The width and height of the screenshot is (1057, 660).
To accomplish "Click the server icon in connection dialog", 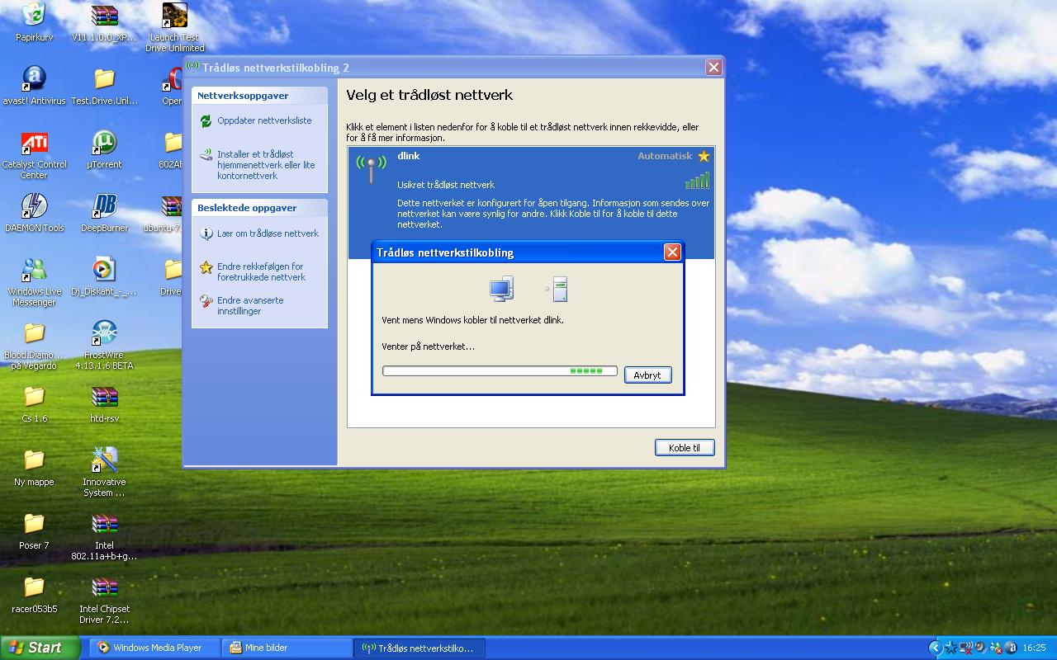I will (x=560, y=290).
